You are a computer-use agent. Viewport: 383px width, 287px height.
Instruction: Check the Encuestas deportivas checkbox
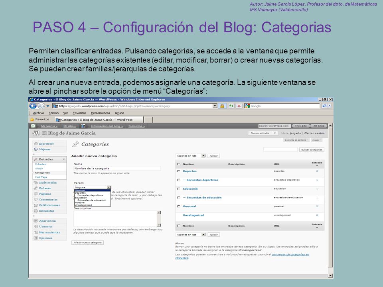pos(179,180)
